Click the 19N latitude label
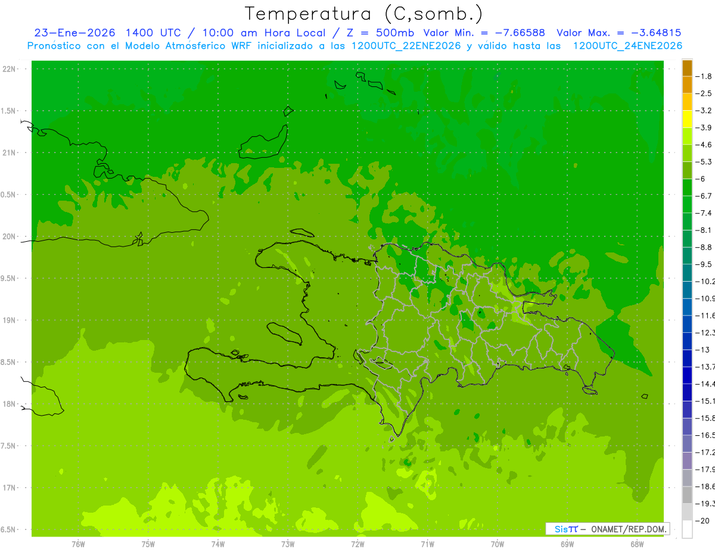This screenshot has width=715, height=552. (x=9, y=320)
